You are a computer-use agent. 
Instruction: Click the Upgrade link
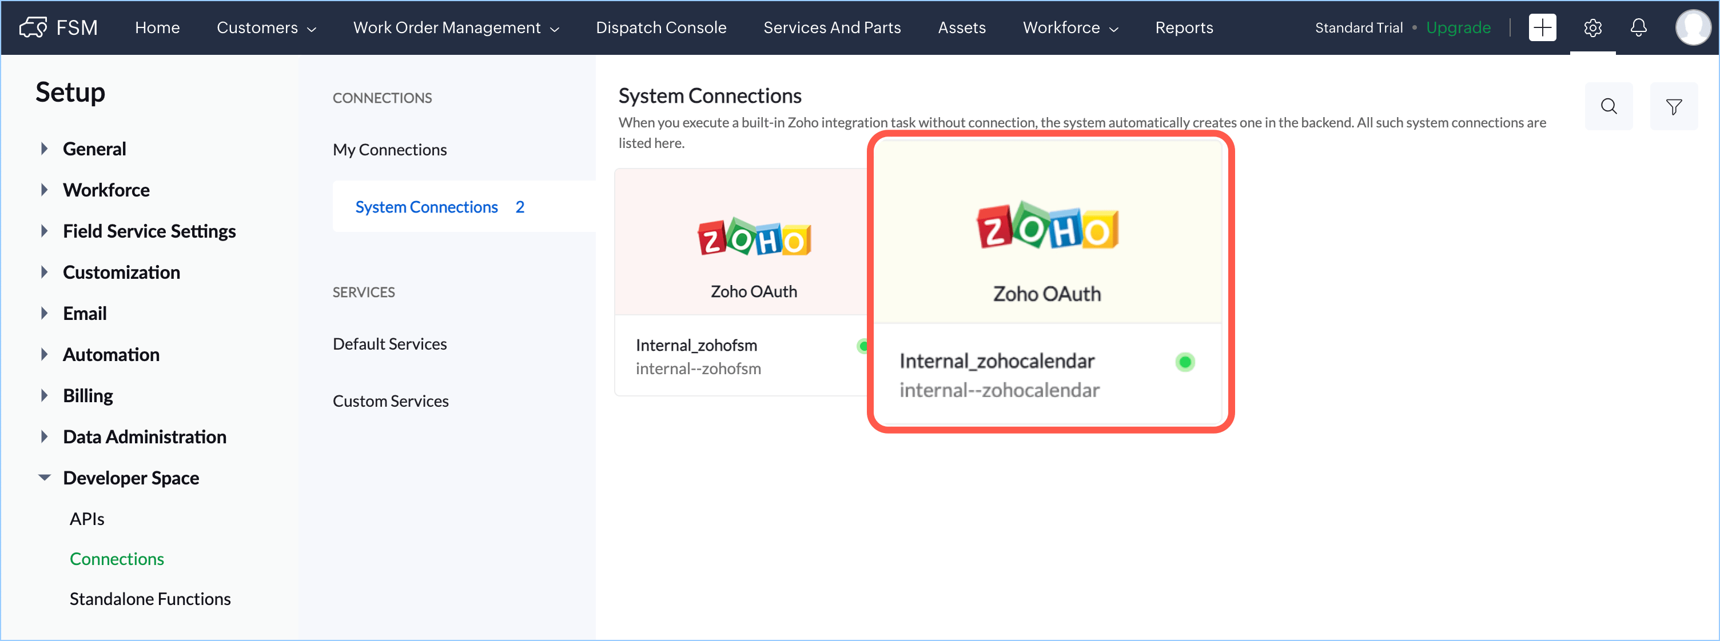click(x=1458, y=27)
